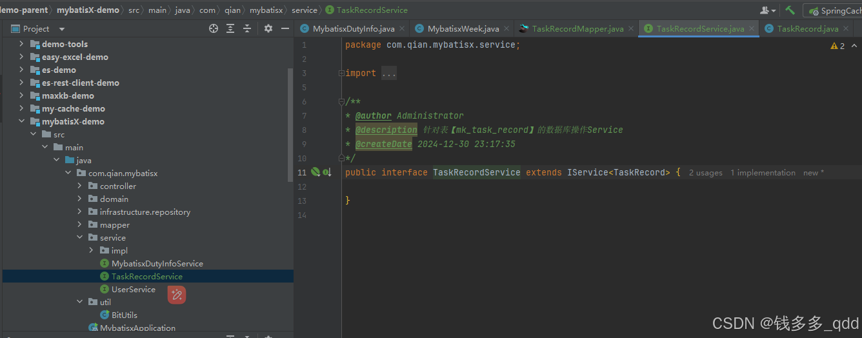This screenshot has width=862, height=338.
Task: Expand the easy-excel-demo module
Action: 21,57
